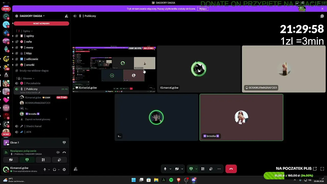
Task: Toggle noise suppression waveform icon
Action: (58, 152)
